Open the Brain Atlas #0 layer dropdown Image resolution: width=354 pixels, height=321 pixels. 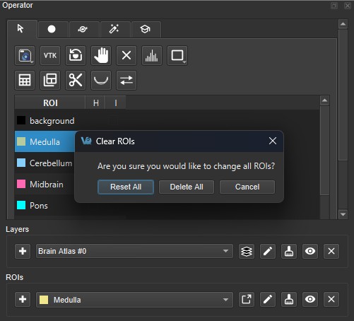click(x=134, y=251)
